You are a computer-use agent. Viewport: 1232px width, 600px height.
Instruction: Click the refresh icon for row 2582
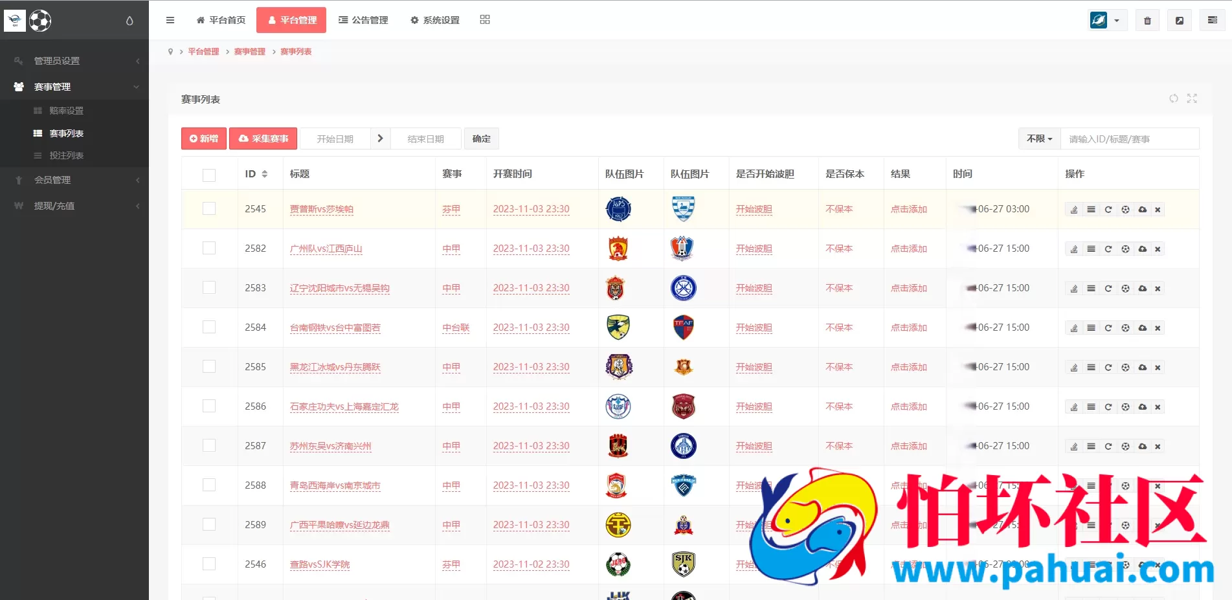(1108, 249)
